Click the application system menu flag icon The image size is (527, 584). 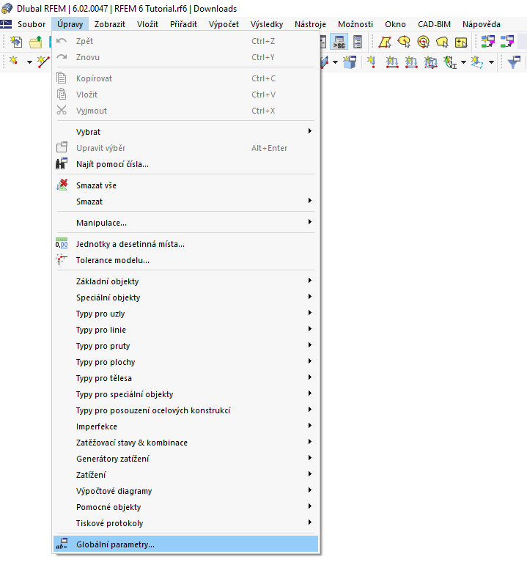pyautogui.click(x=6, y=24)
